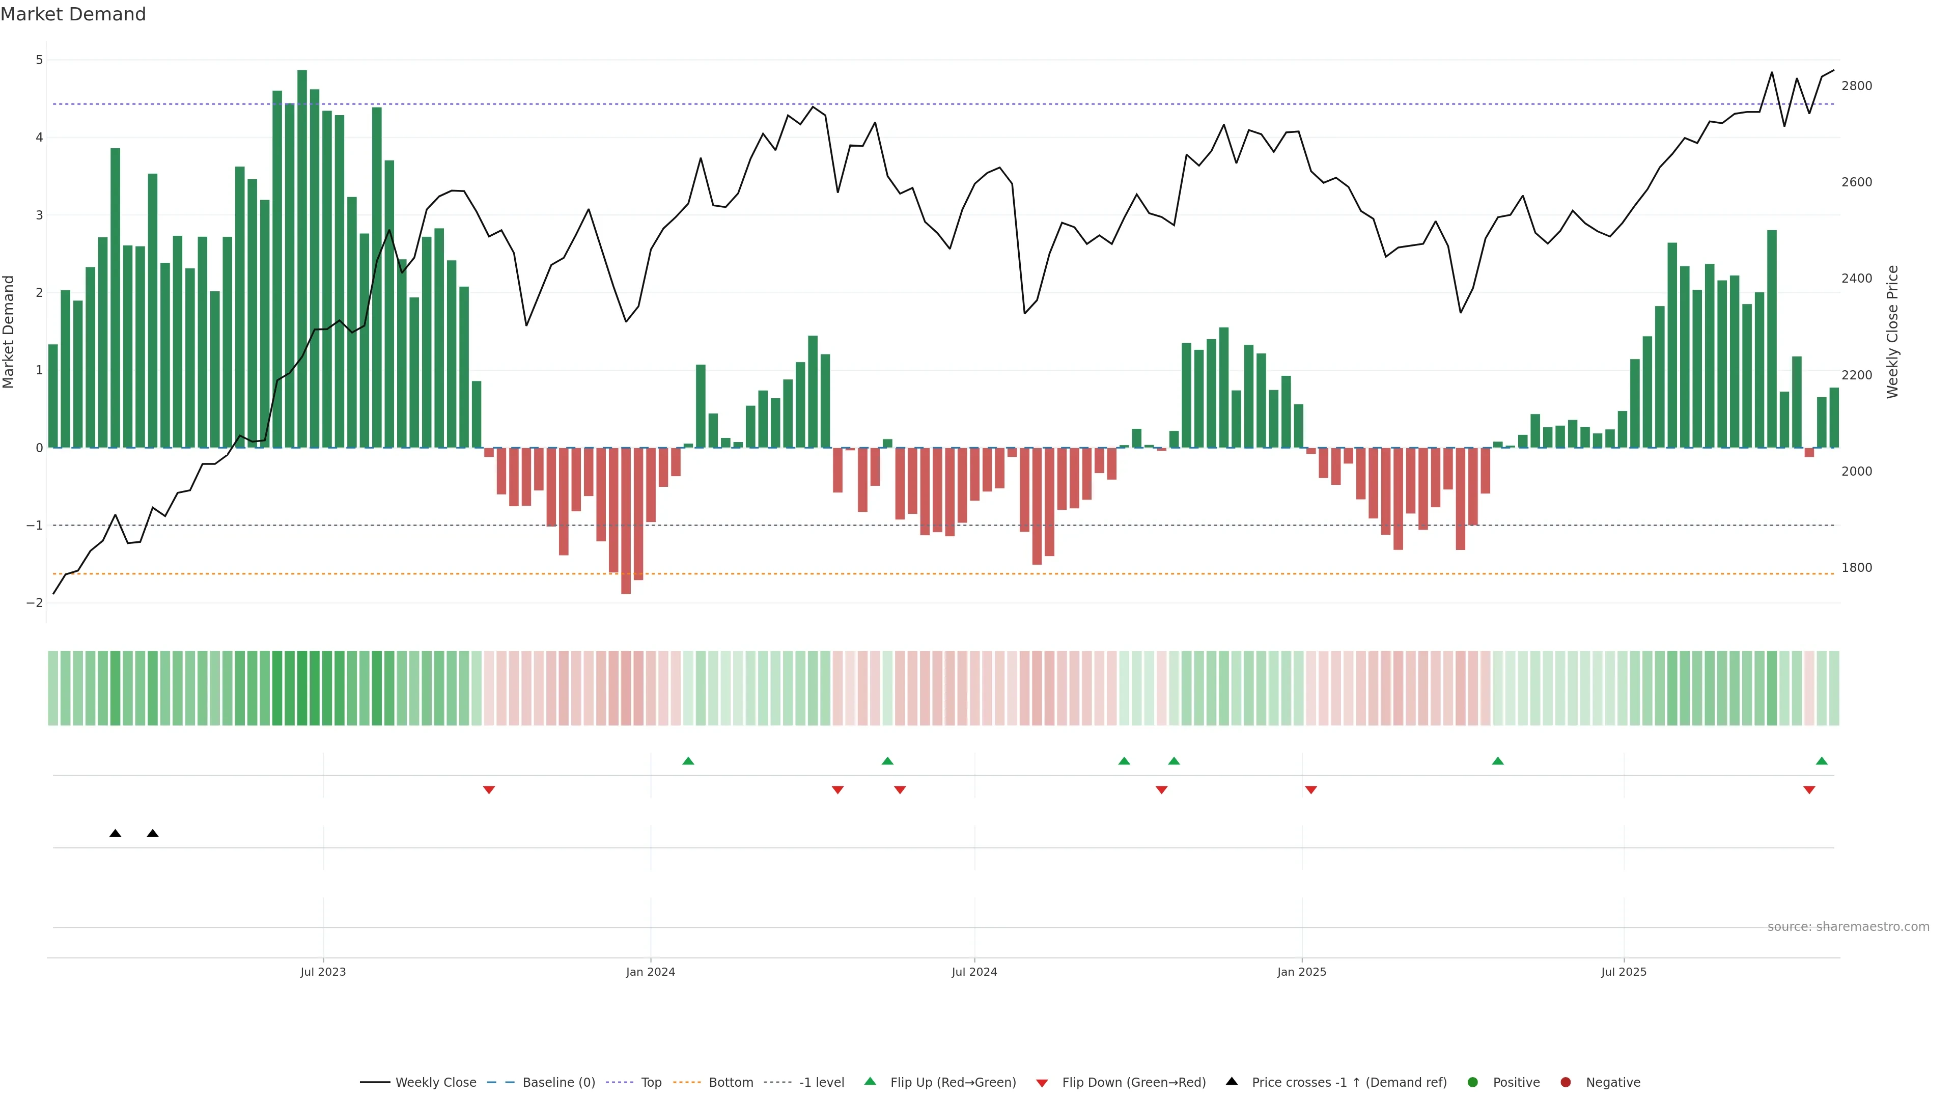Screen dimensions: 1955x1100
Task: Toggle the -1 level legend entry
Action: coord(821,1082)
